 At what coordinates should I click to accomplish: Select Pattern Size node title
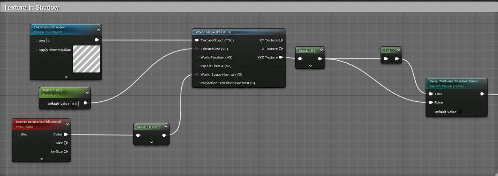pos(52,90)
